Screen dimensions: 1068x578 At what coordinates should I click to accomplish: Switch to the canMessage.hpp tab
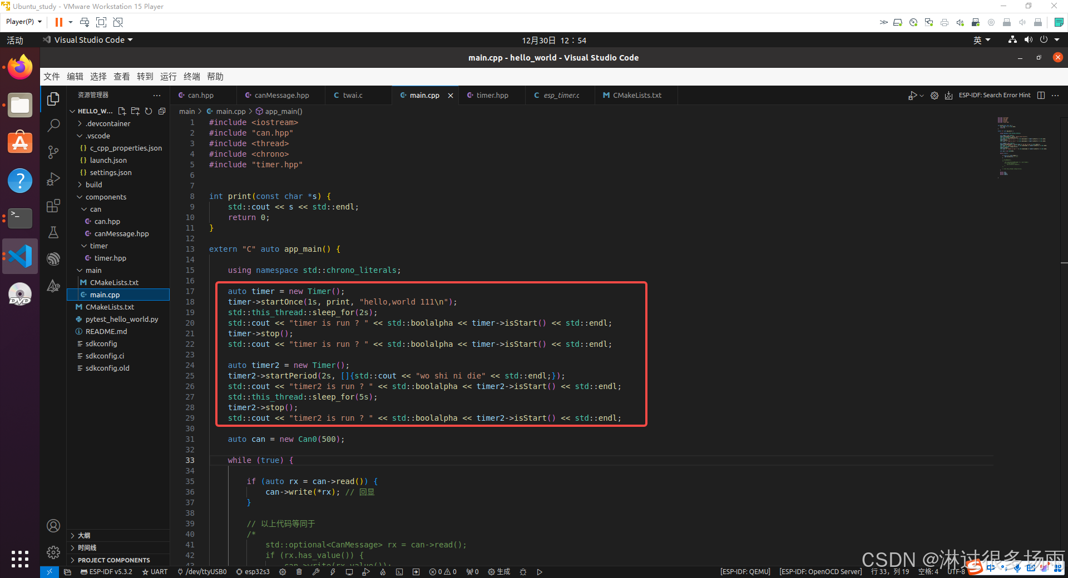pos(281,96)
